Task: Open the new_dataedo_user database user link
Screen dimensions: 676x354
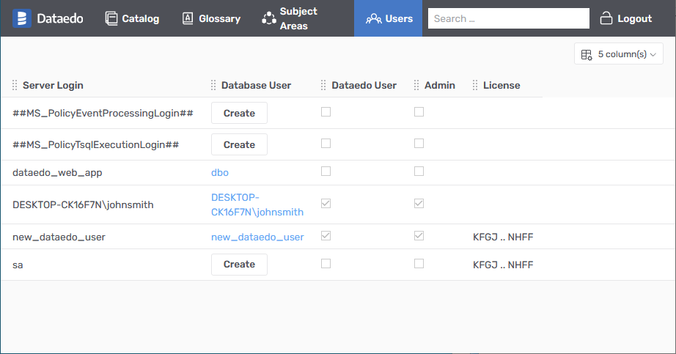Action: [257, 237]
